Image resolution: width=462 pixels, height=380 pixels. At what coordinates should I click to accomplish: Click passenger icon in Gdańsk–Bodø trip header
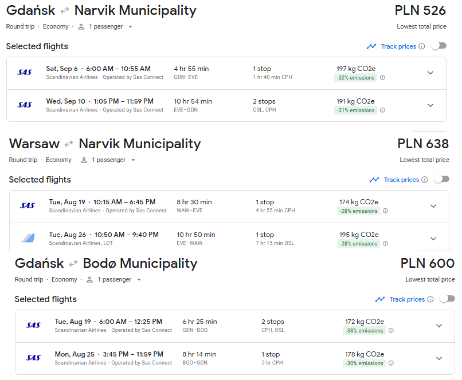click(89, 280)
